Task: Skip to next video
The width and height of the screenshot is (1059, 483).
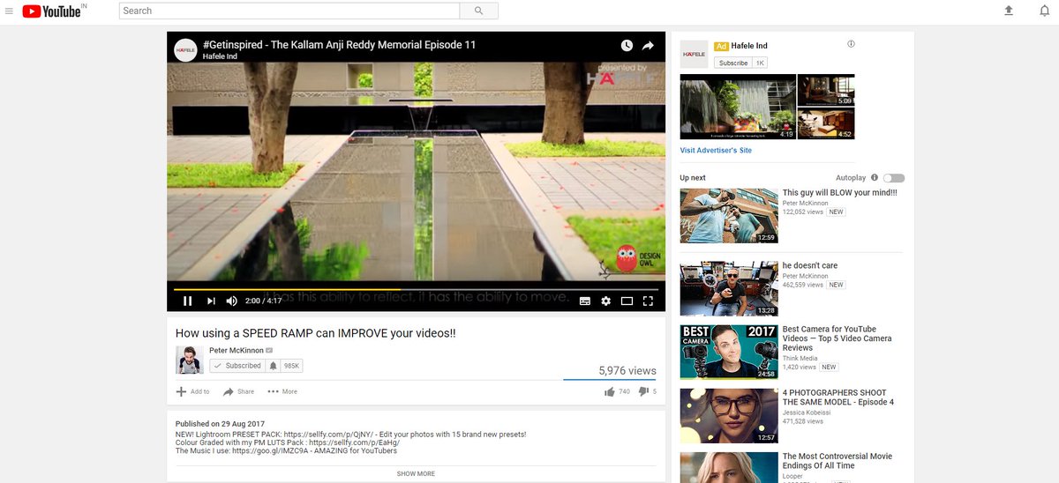Action: coord(211,301)
